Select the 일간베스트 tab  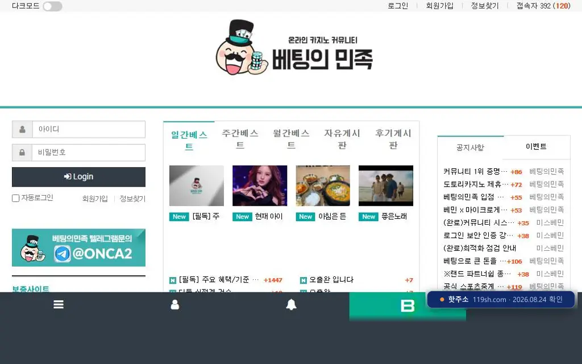[x=189, y=140]
